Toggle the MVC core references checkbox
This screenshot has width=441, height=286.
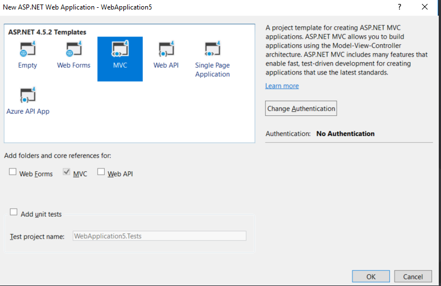pyautogui.click(x=66, y=172)
